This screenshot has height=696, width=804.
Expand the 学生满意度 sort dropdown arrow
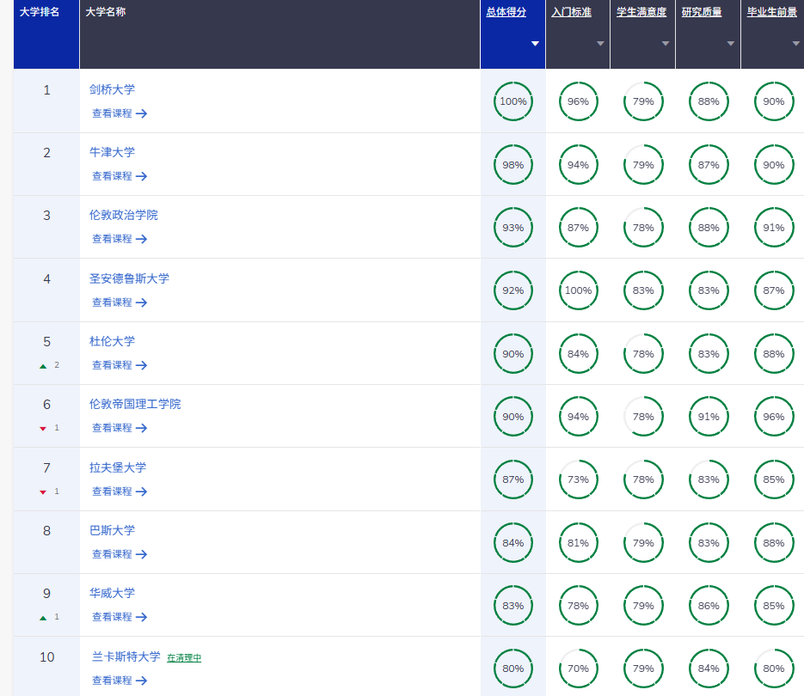(666, 44)
